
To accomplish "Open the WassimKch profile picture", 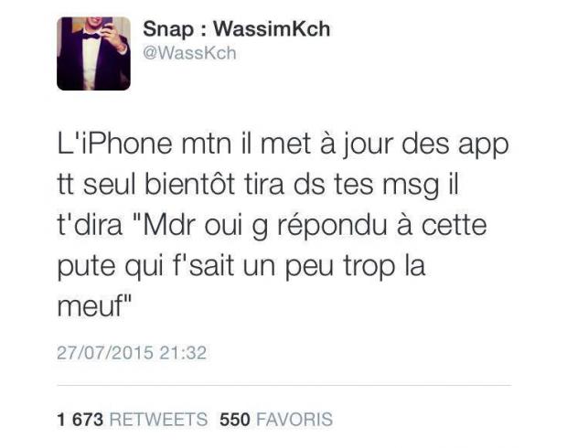I will pyautogui.click(x=93, y=54).
